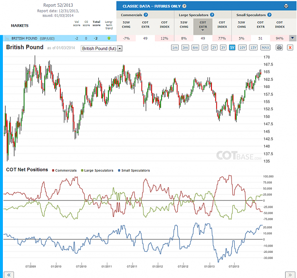Open help icon next to Small Speculators
The height and width of the screenshot is (278, 297).
[x=269, y=15]
